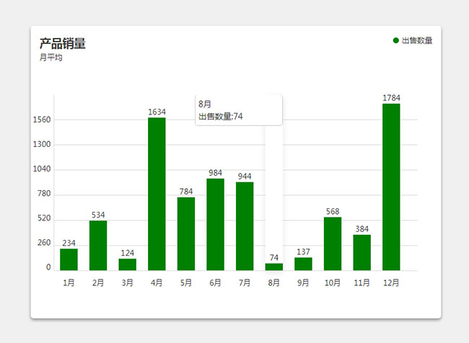Click the 3月 bar valued 124
This screenshot has width=469, height=343.
click(x=128, y=264)
